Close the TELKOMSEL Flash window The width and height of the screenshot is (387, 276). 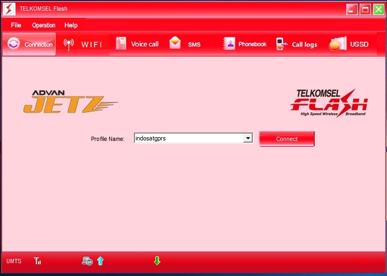click(x=378, y=10)
